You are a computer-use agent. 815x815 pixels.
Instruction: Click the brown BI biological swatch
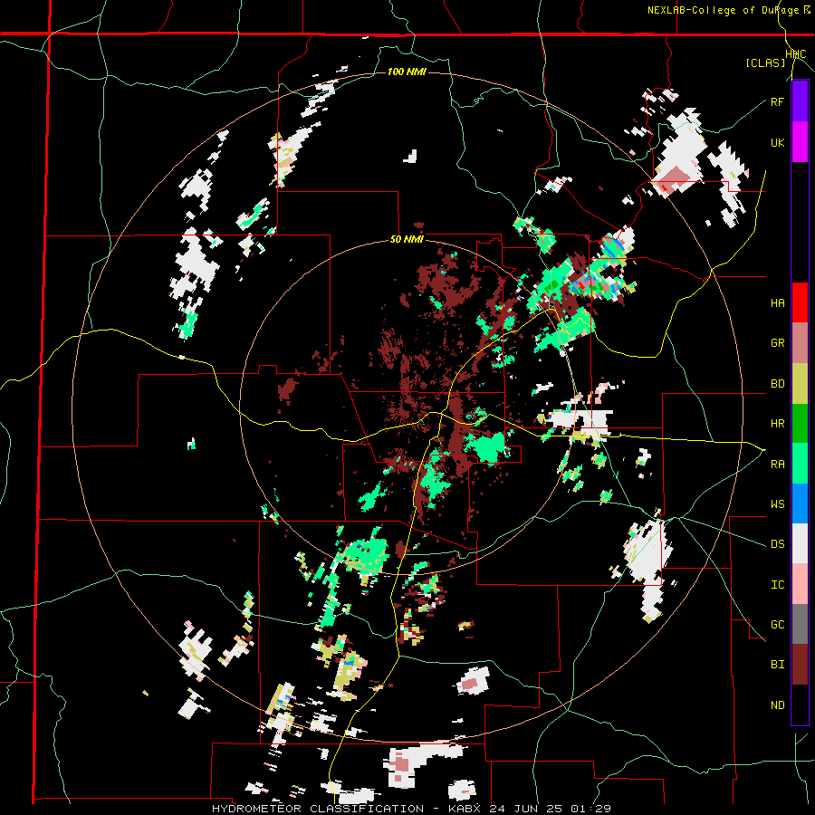click(x=800, y=665)
